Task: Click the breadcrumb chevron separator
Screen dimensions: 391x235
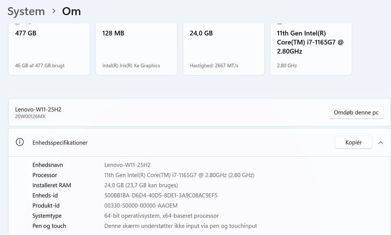Action: pyautogui.click(x=54, y=11)
